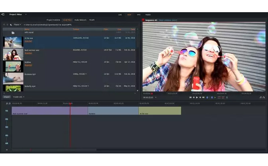Select the 'At the sea' clip thumbnail
Image resolution: width=268 pixels, height=166 pixels.
[13, 42]
